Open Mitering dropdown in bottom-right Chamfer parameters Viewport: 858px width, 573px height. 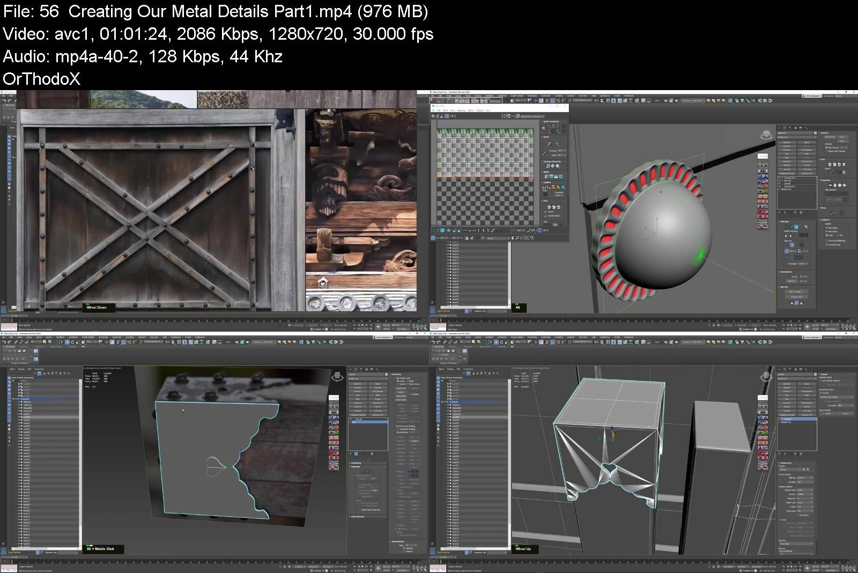click(x=805, y=478)
